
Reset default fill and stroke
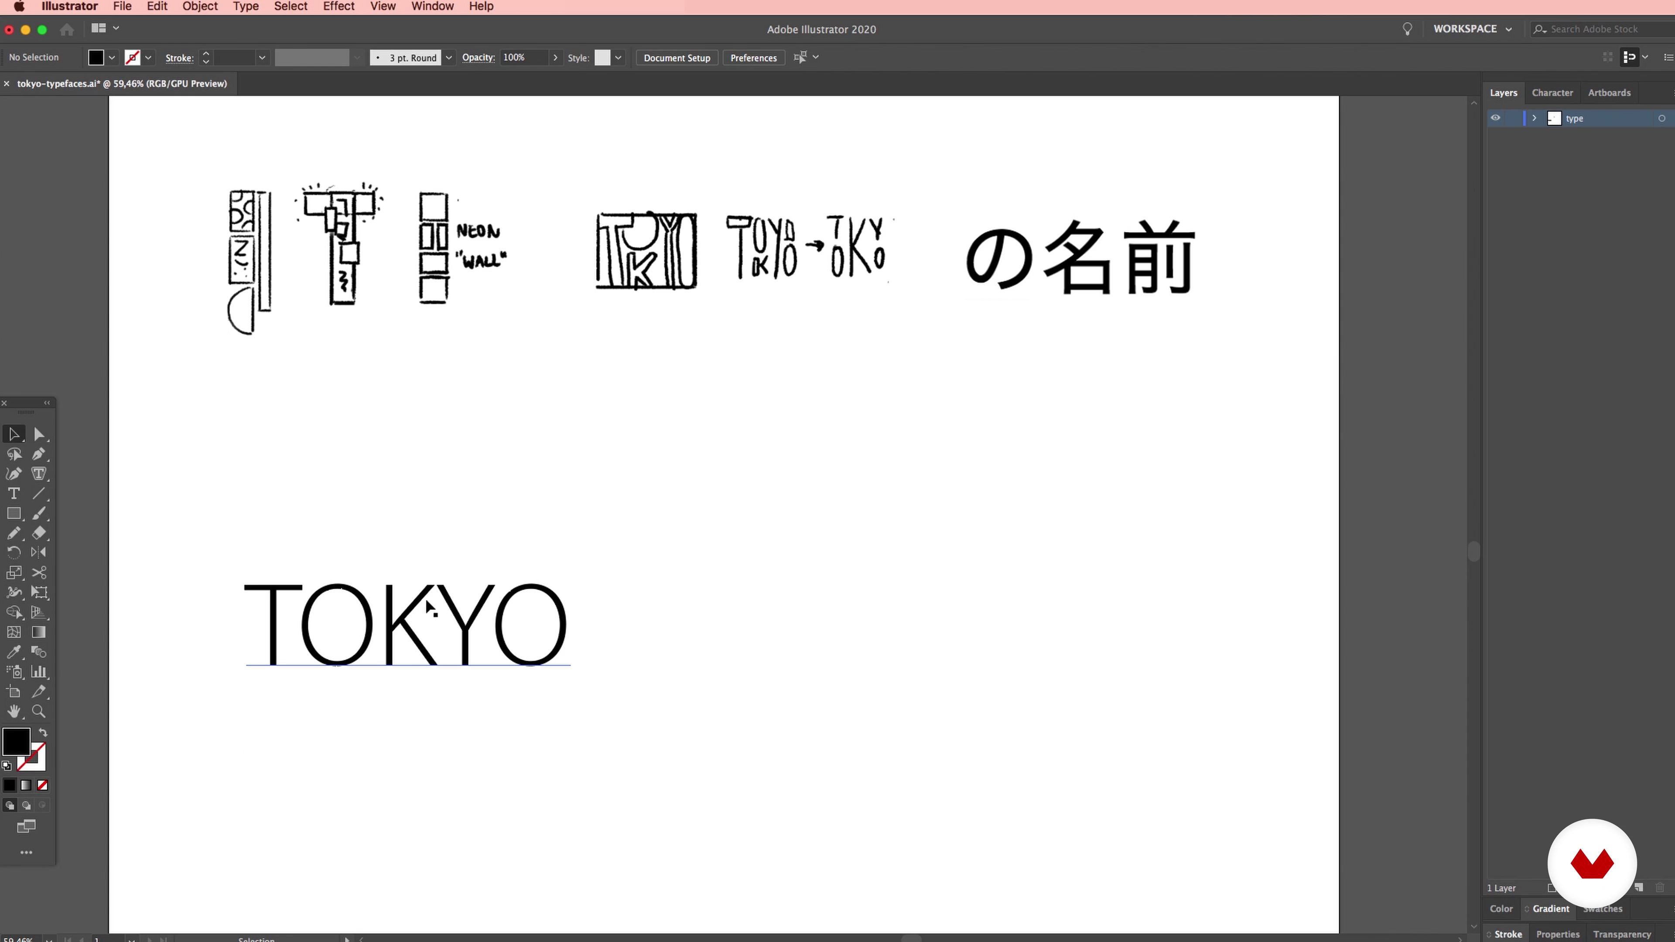coord(7,766)
